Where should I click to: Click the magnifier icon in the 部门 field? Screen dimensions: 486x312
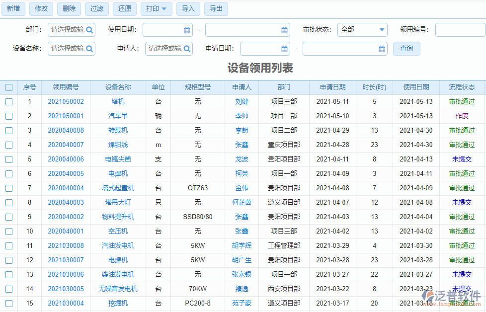click(x=89, y=30)
